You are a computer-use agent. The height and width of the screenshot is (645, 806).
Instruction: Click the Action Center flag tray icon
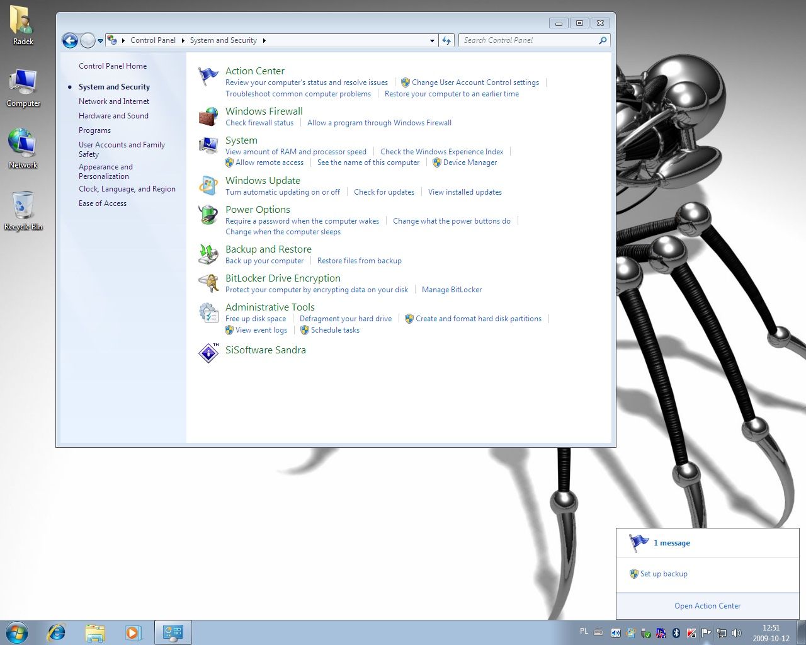click(x=707, y=633)
